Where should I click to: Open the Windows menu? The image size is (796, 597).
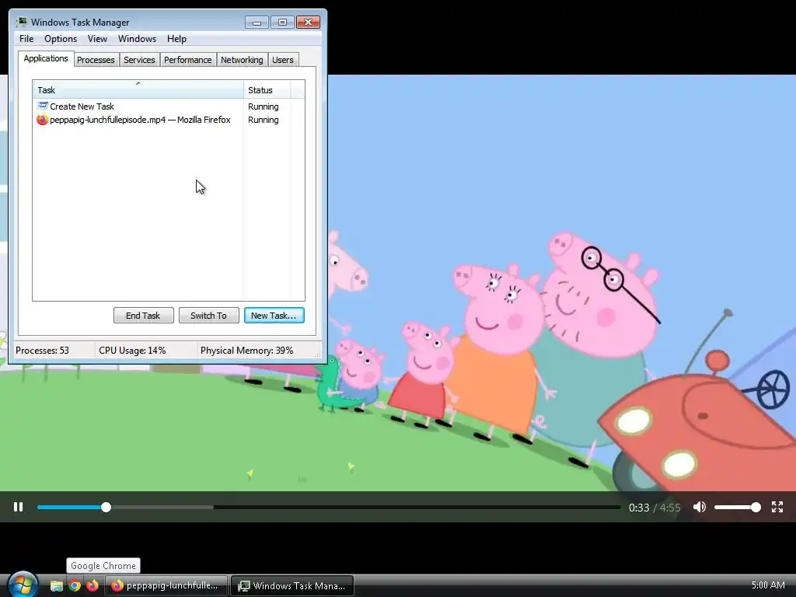137,39
